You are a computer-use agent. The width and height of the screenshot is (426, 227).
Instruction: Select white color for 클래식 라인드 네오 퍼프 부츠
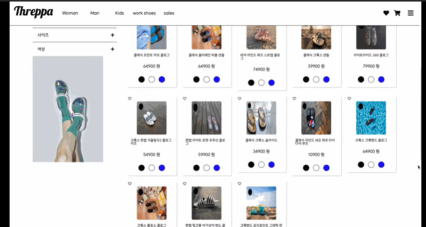(x=316, y=168)
